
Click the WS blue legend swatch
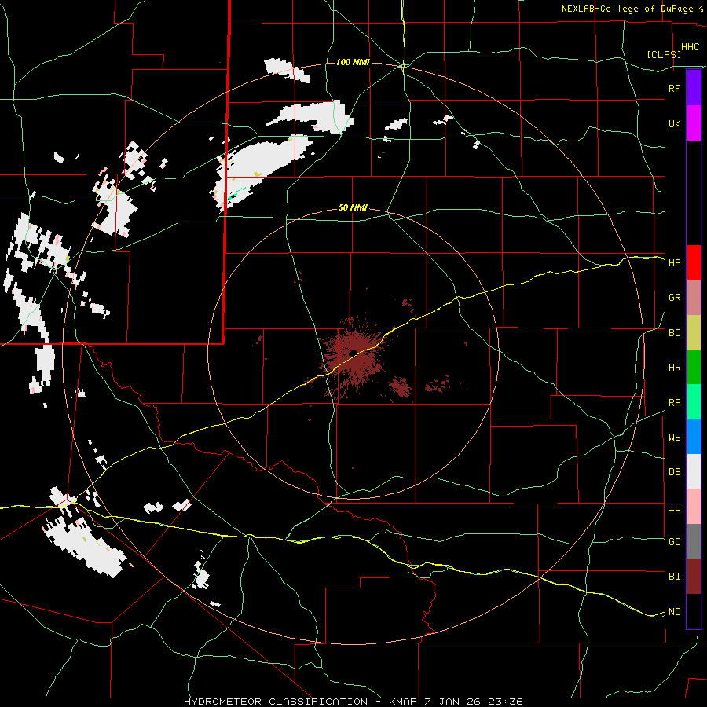click(x=694, y=437)
